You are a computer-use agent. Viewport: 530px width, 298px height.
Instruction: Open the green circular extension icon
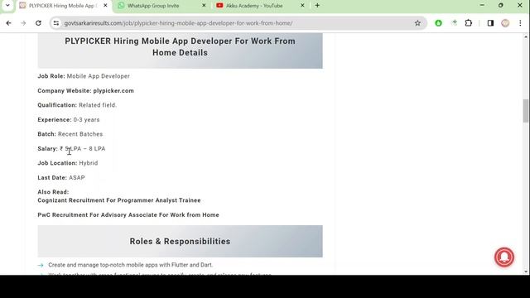click(438, 23)
